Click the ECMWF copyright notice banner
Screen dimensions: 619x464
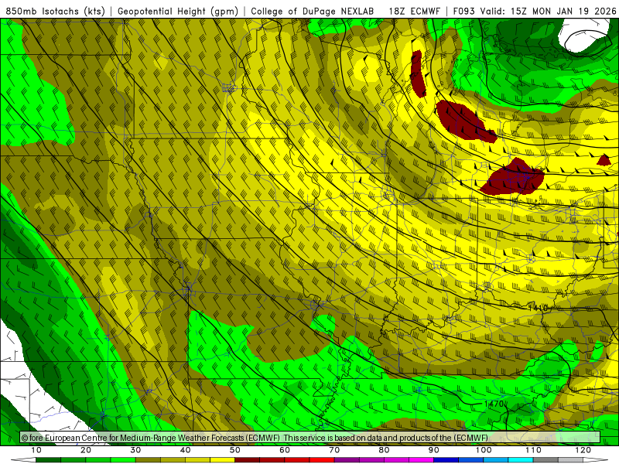tap(310, 438)
